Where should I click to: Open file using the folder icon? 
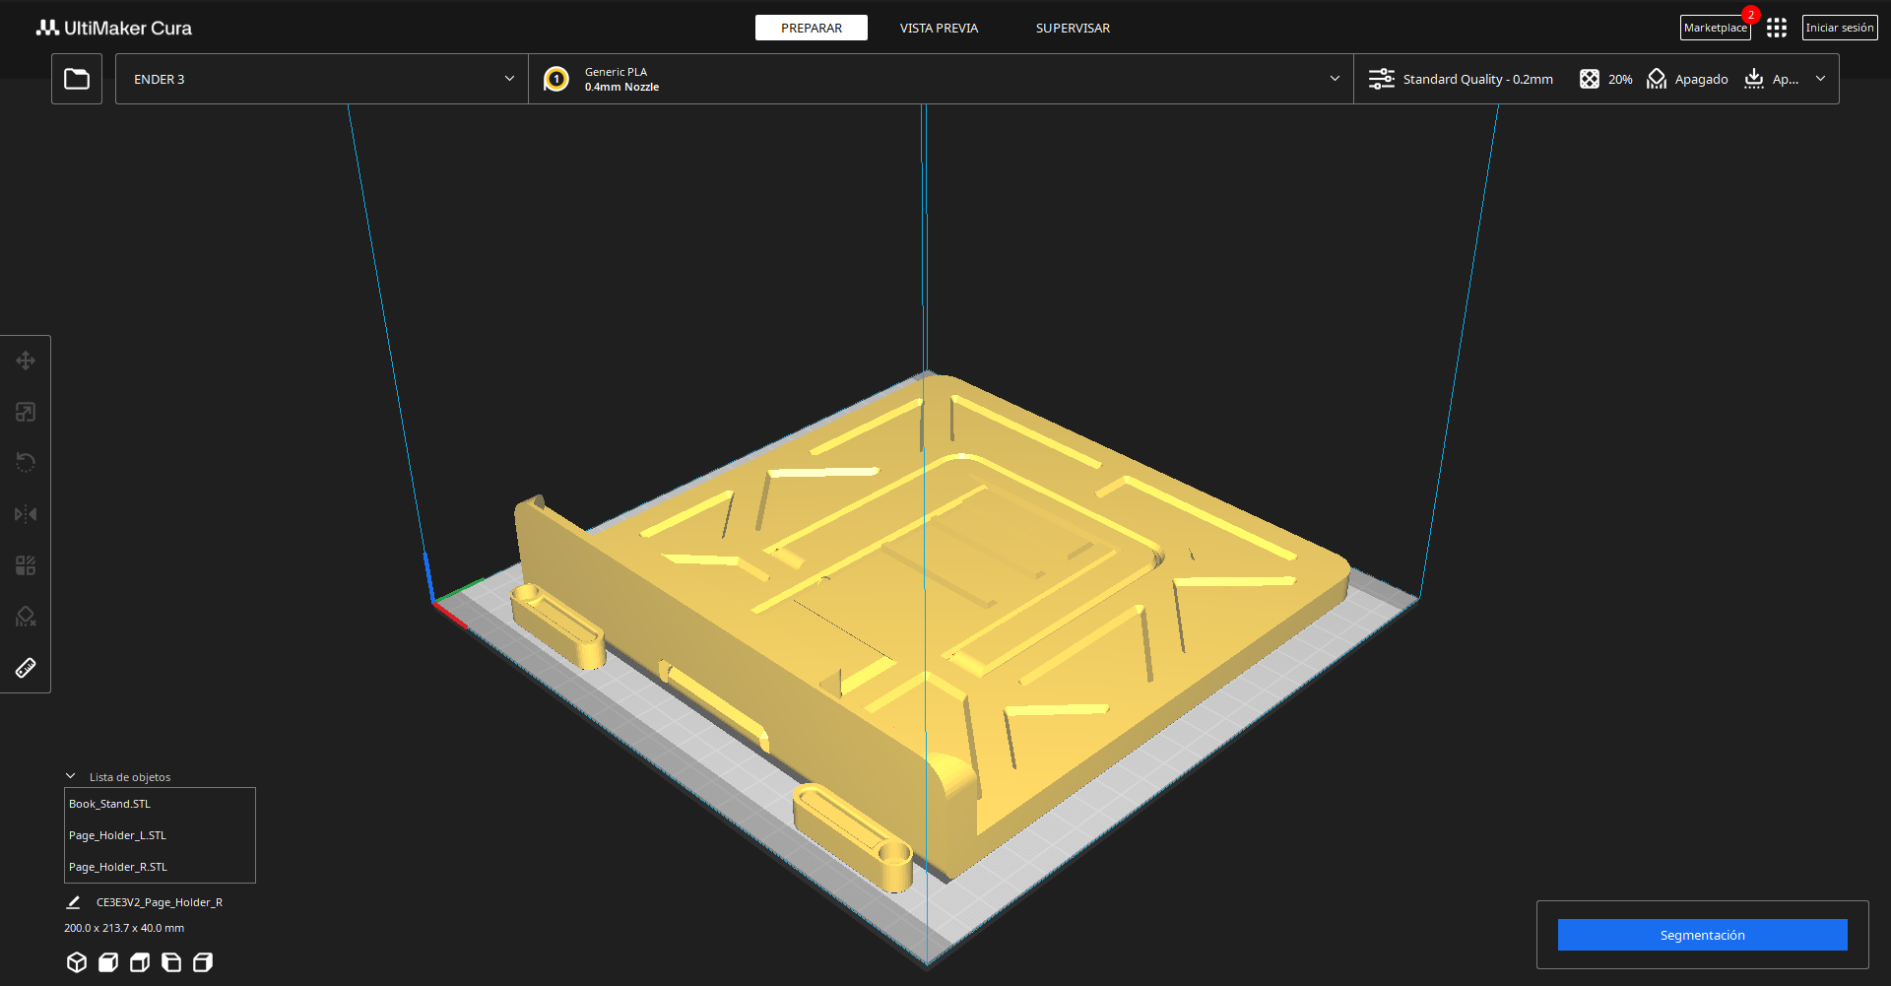pos(77,79)
